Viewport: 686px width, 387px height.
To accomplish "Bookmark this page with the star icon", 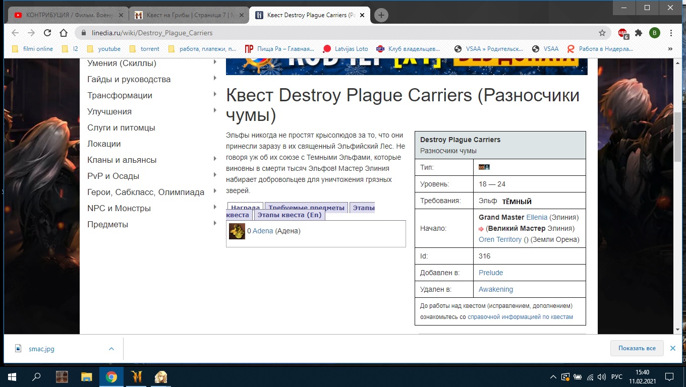I will [x=602, y=33].
